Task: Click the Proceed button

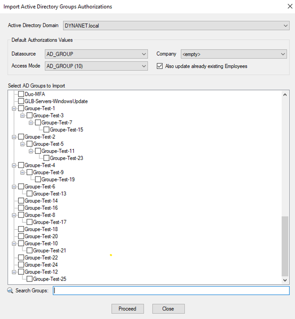Action: click(x=127, y=309)
